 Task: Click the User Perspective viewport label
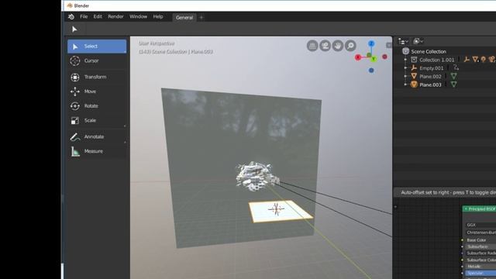tap(157, 43)
